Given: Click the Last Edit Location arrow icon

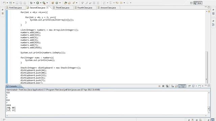Looking at the screenshot, I should [117, 3].
